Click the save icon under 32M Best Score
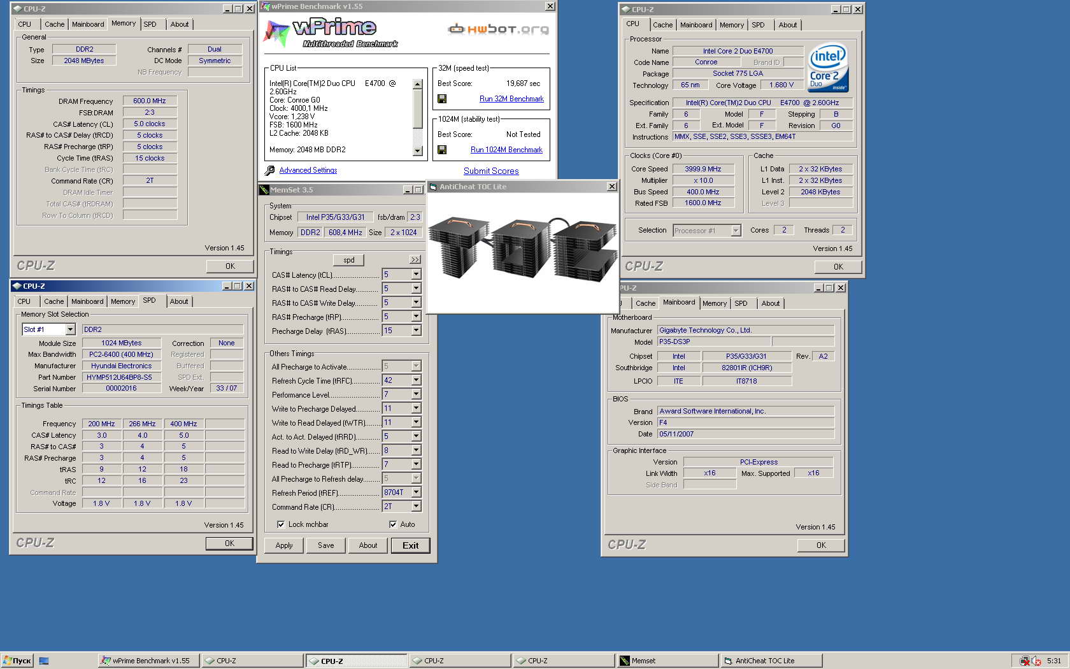This screenshot has height=669, width=1070. pos(442,99)
